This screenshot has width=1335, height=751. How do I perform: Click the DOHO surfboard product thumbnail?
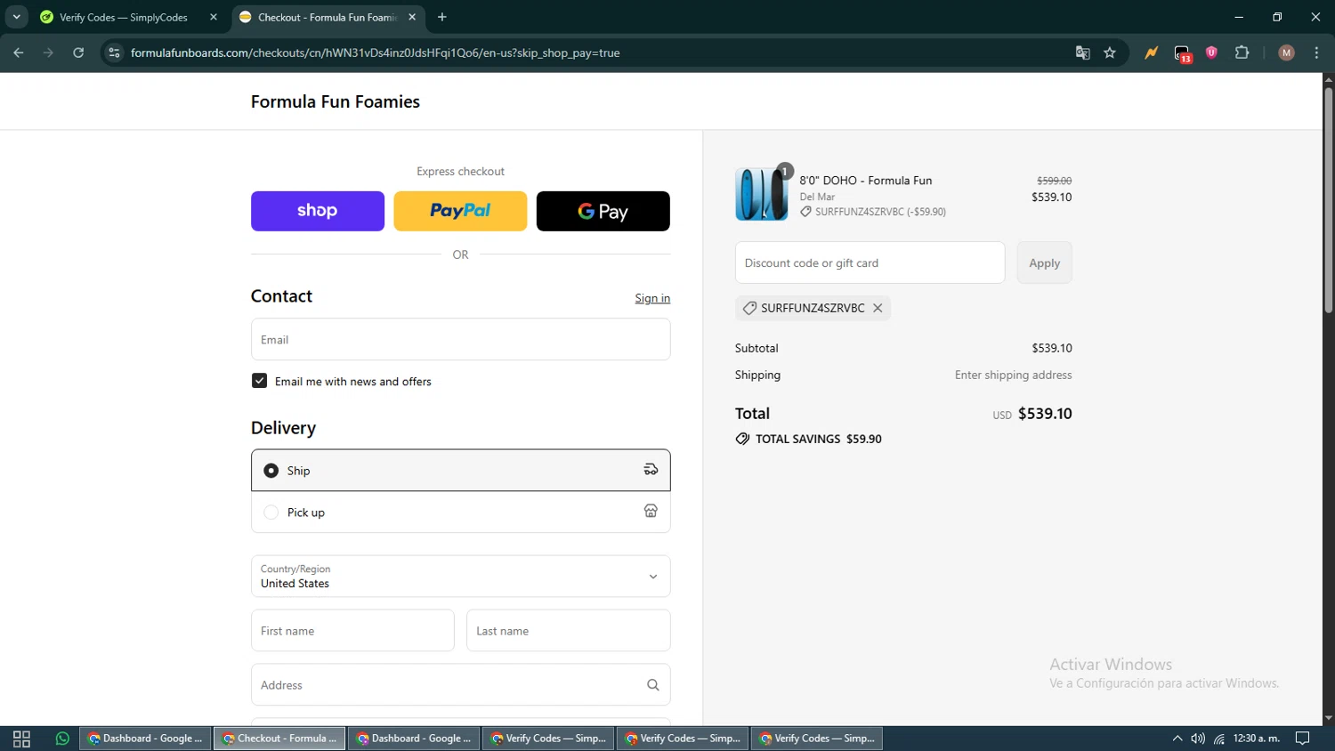click(761, 194)
